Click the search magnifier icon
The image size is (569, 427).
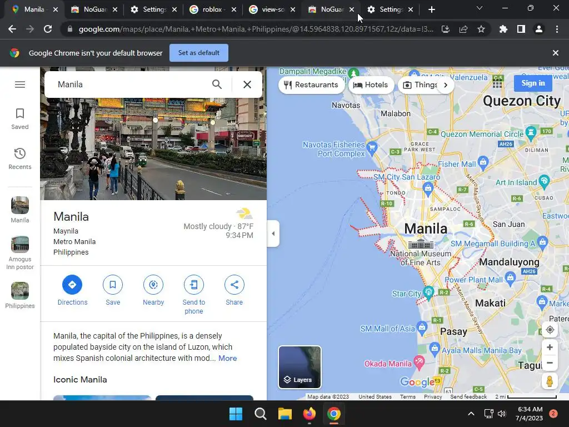[x=217, y=85]
